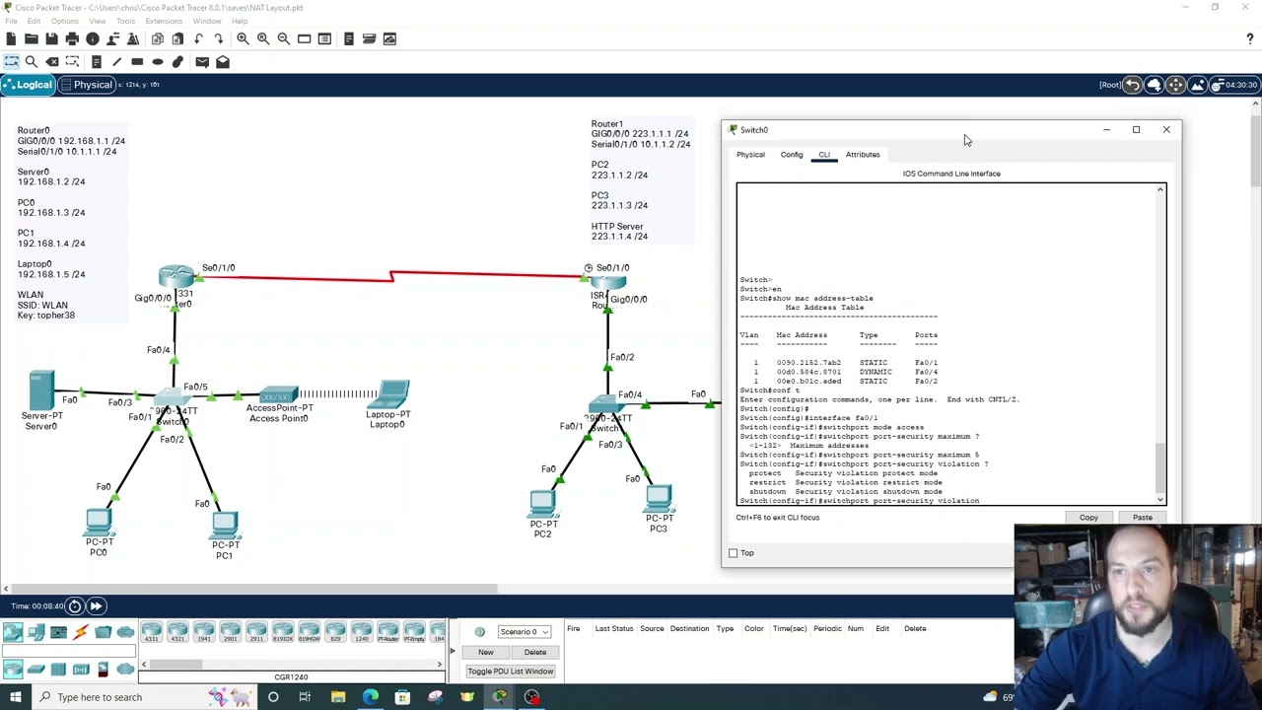Choose the Place Note tool

tap(96, 61)
